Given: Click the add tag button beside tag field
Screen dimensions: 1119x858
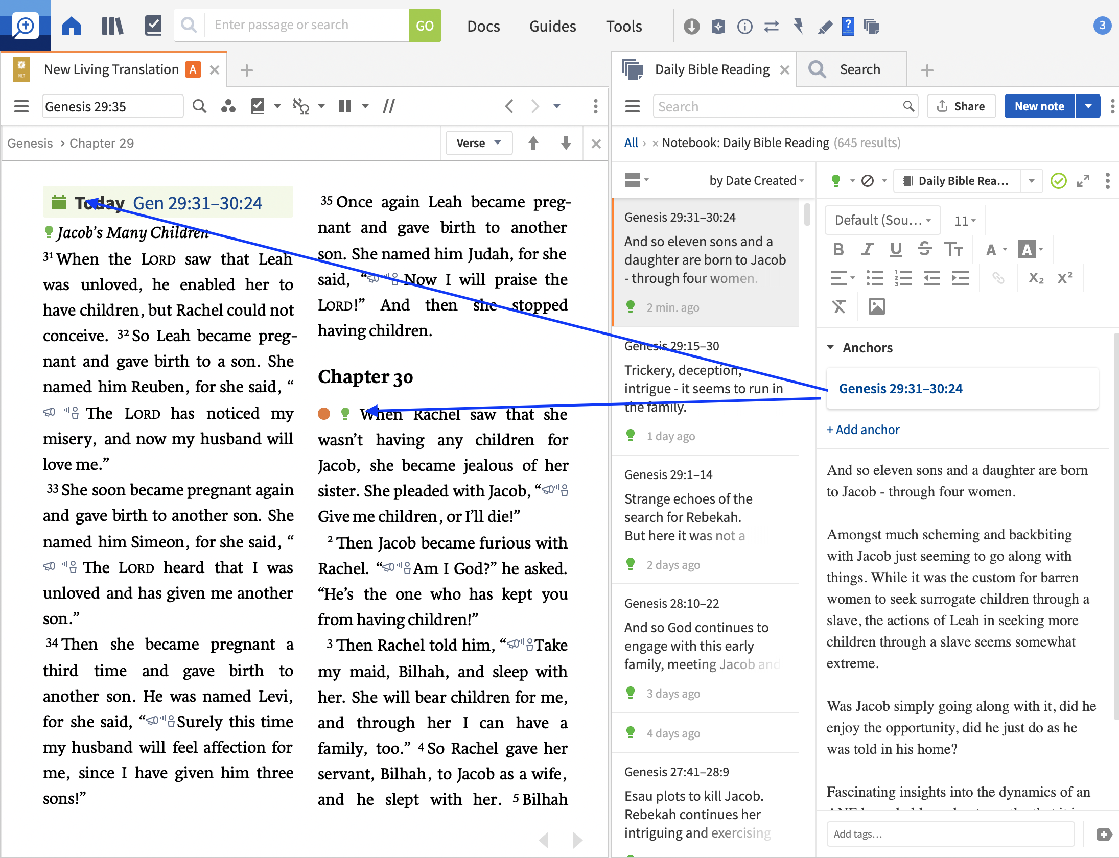Looking at the screenshot, I should [x=1104, y=834].
